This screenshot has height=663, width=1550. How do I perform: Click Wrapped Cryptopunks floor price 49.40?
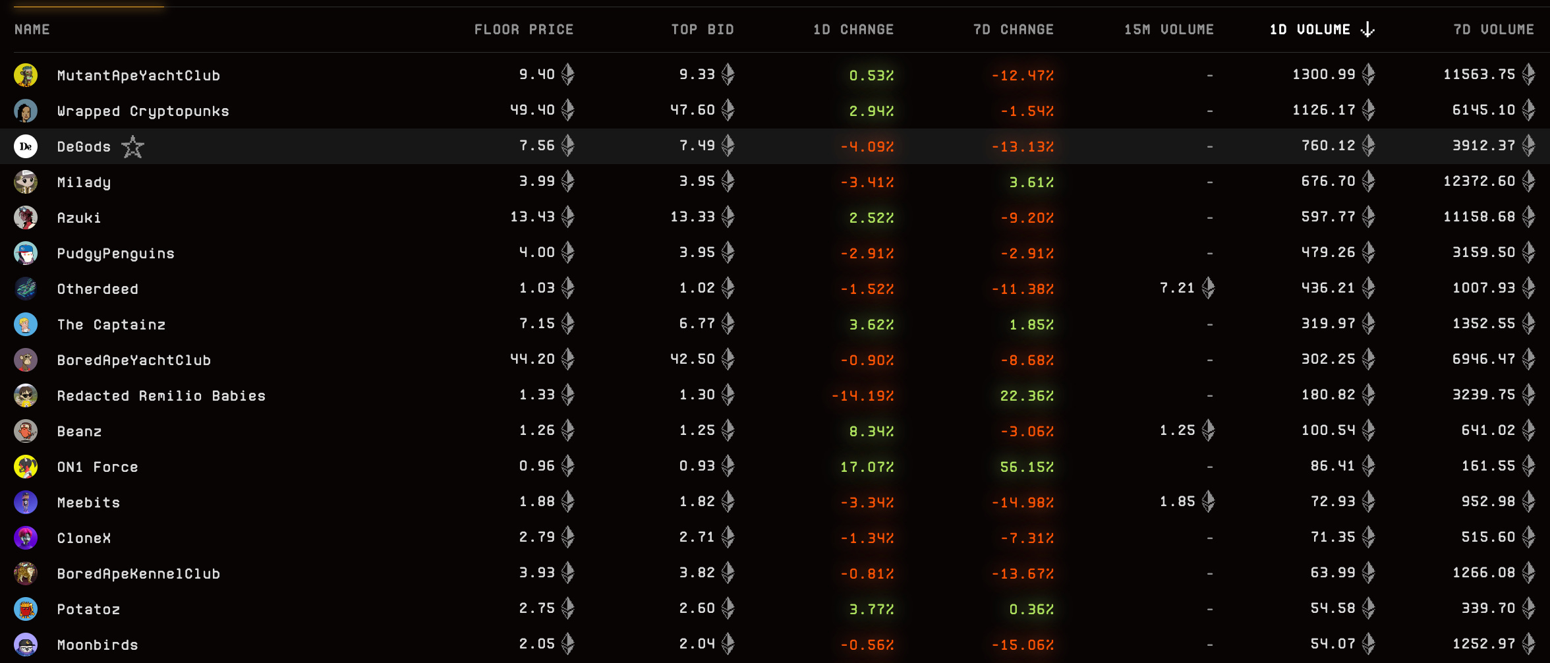pyautogui.click(x=532, y=110)
